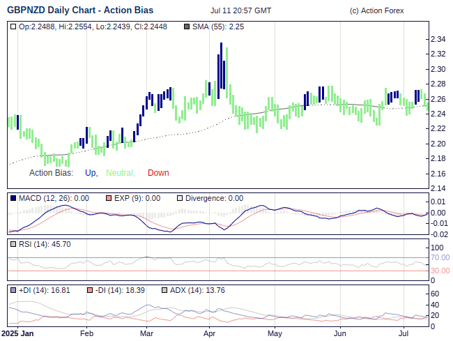453x341 pixels.
Task: Click the EXP (9) legend swatch
Action: (108, 198)
